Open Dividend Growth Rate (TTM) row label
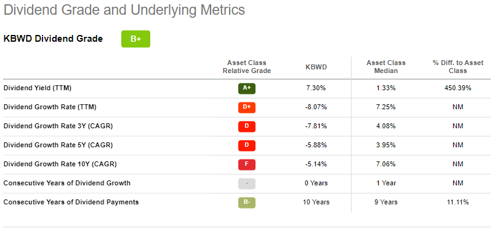The image size is (495, 232). pos(50,107)
